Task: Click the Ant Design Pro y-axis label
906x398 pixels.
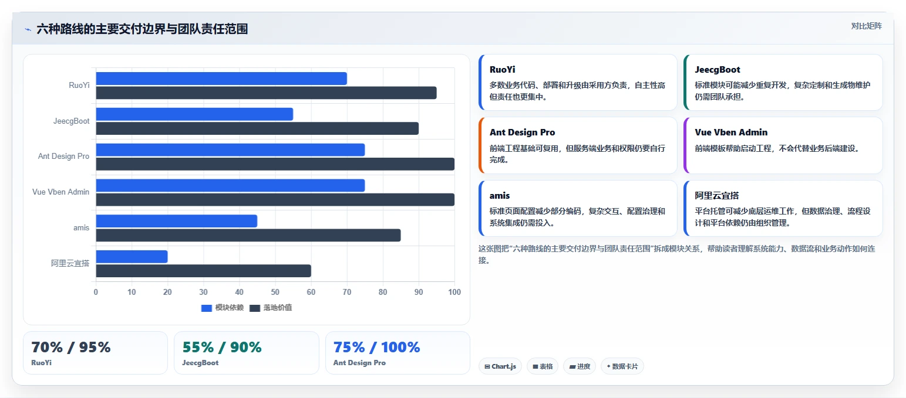Action: pos(64,157)
